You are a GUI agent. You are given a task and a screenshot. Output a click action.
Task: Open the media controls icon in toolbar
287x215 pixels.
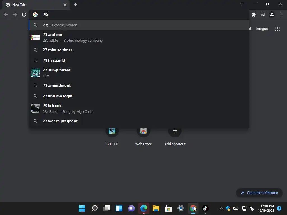tap(263, 15)
